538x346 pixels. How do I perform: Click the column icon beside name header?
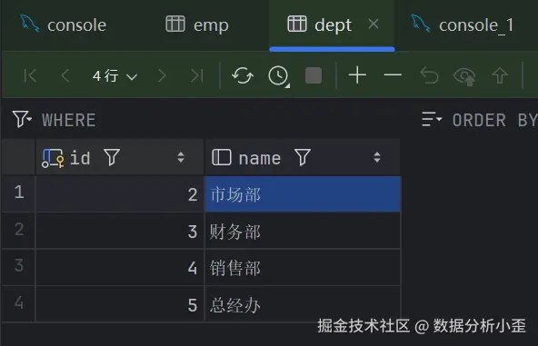(222, 157)
